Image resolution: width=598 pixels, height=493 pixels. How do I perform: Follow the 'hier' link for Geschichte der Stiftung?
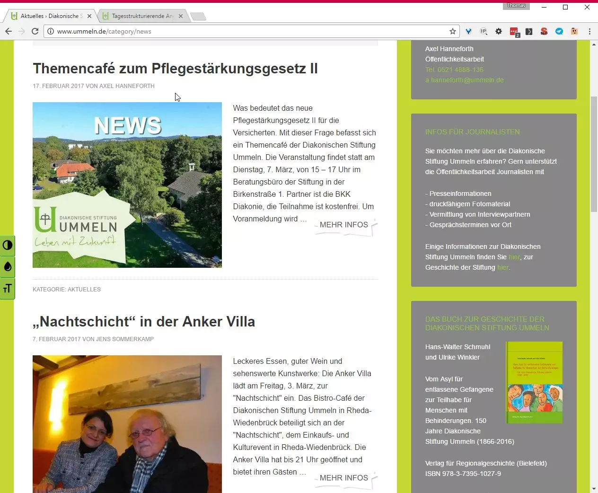(x=503, y=267)
